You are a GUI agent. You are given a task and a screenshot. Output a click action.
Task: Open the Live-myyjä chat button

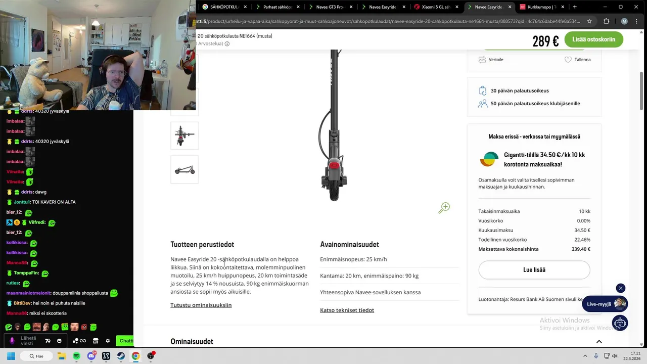[x=605, y=304]
